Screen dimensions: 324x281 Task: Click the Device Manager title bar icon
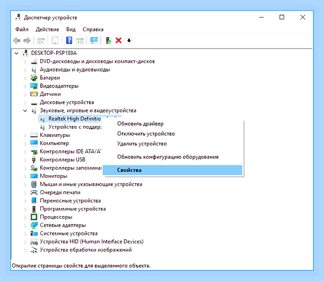click(18, 17)
